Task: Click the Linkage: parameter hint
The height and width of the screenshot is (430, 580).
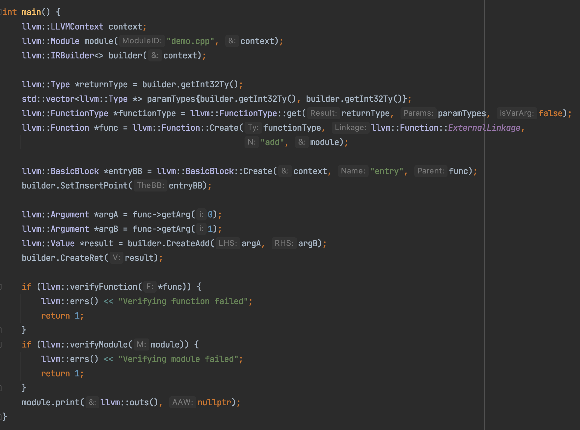Action: [x=351, y=127]
